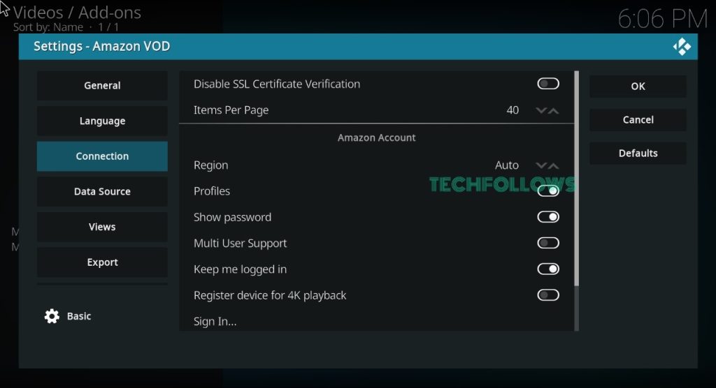Viewport: 716px width, 388px height.
Task: Switch to the Views category
Action: point(102,227)
